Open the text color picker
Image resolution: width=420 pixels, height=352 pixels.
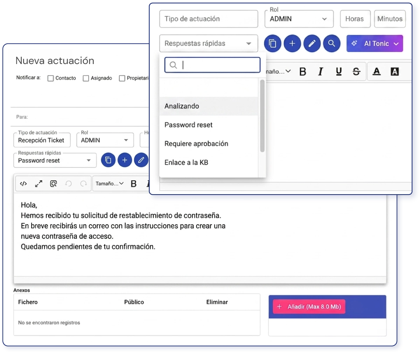377,72
